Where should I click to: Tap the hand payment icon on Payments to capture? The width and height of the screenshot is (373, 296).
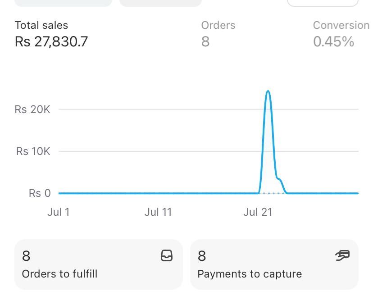click(x=342, y=256)
